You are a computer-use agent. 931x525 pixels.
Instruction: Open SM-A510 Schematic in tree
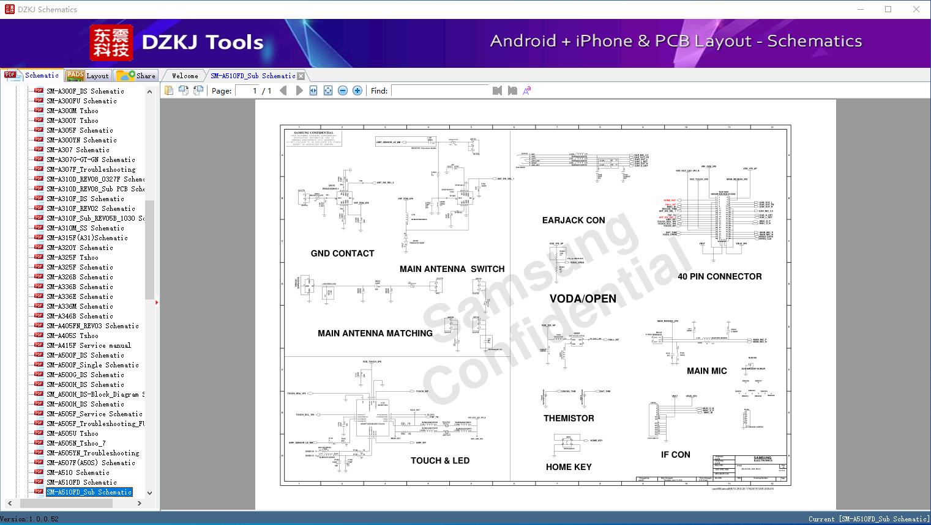78,472
